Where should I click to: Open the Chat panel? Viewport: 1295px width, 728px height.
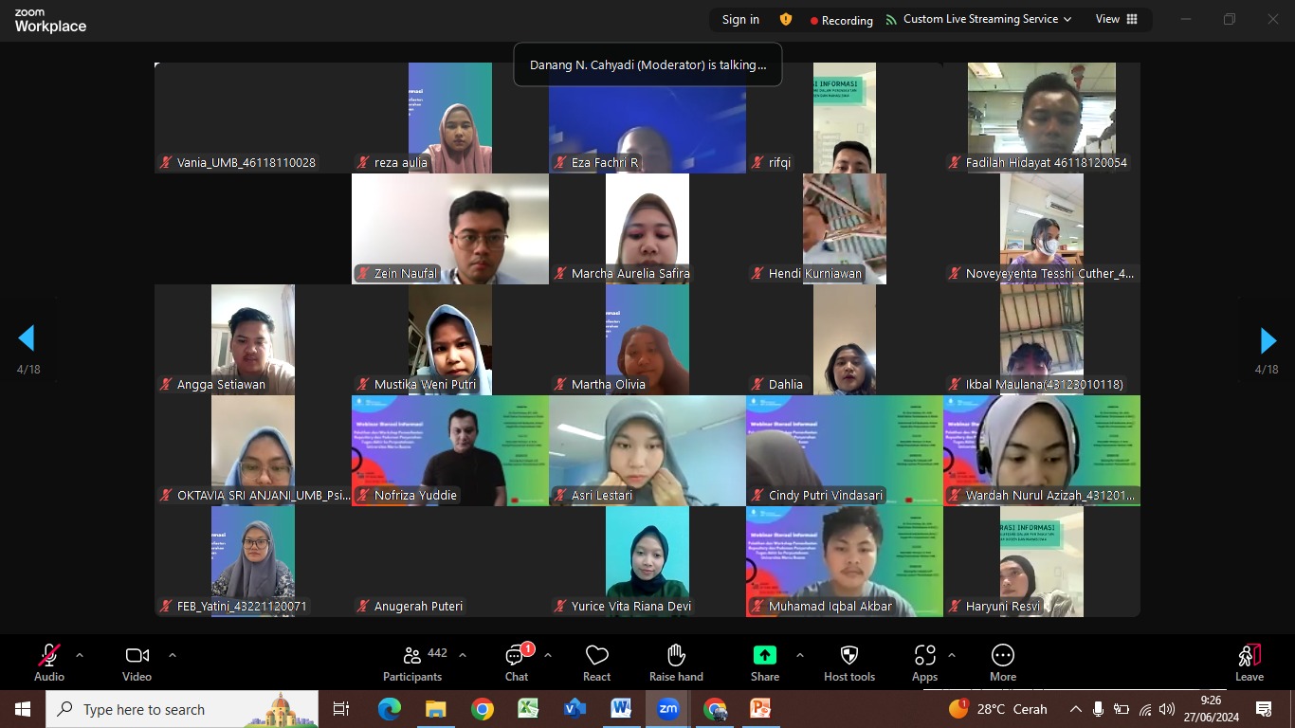click(516, 656)
